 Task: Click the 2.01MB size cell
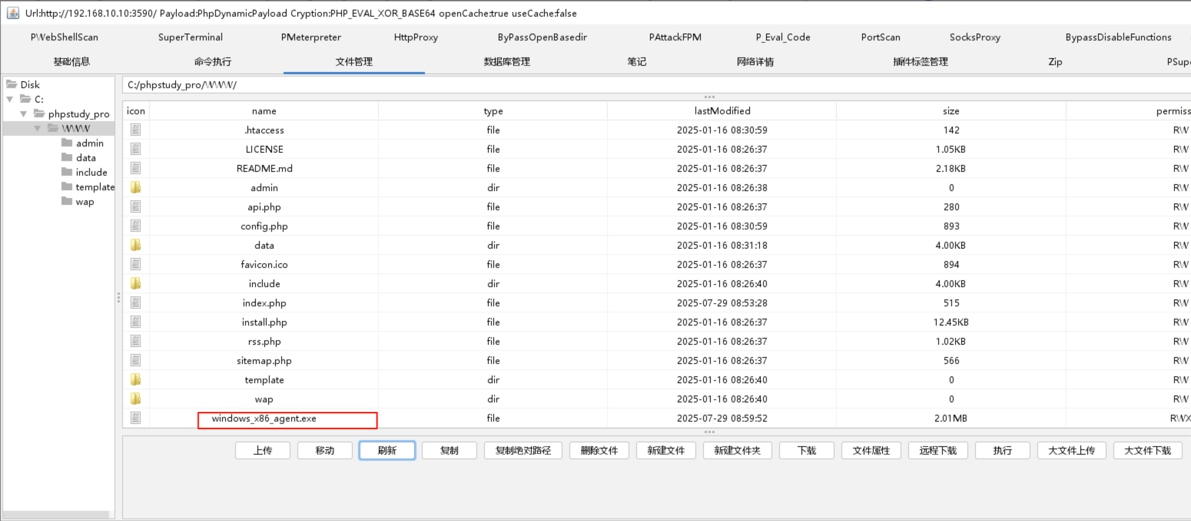point(951,418)
